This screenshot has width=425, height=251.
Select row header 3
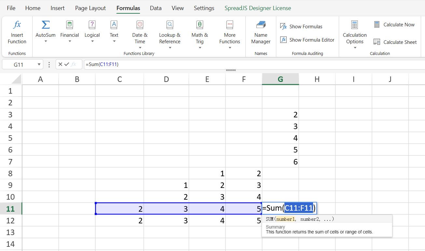point(11,114)
